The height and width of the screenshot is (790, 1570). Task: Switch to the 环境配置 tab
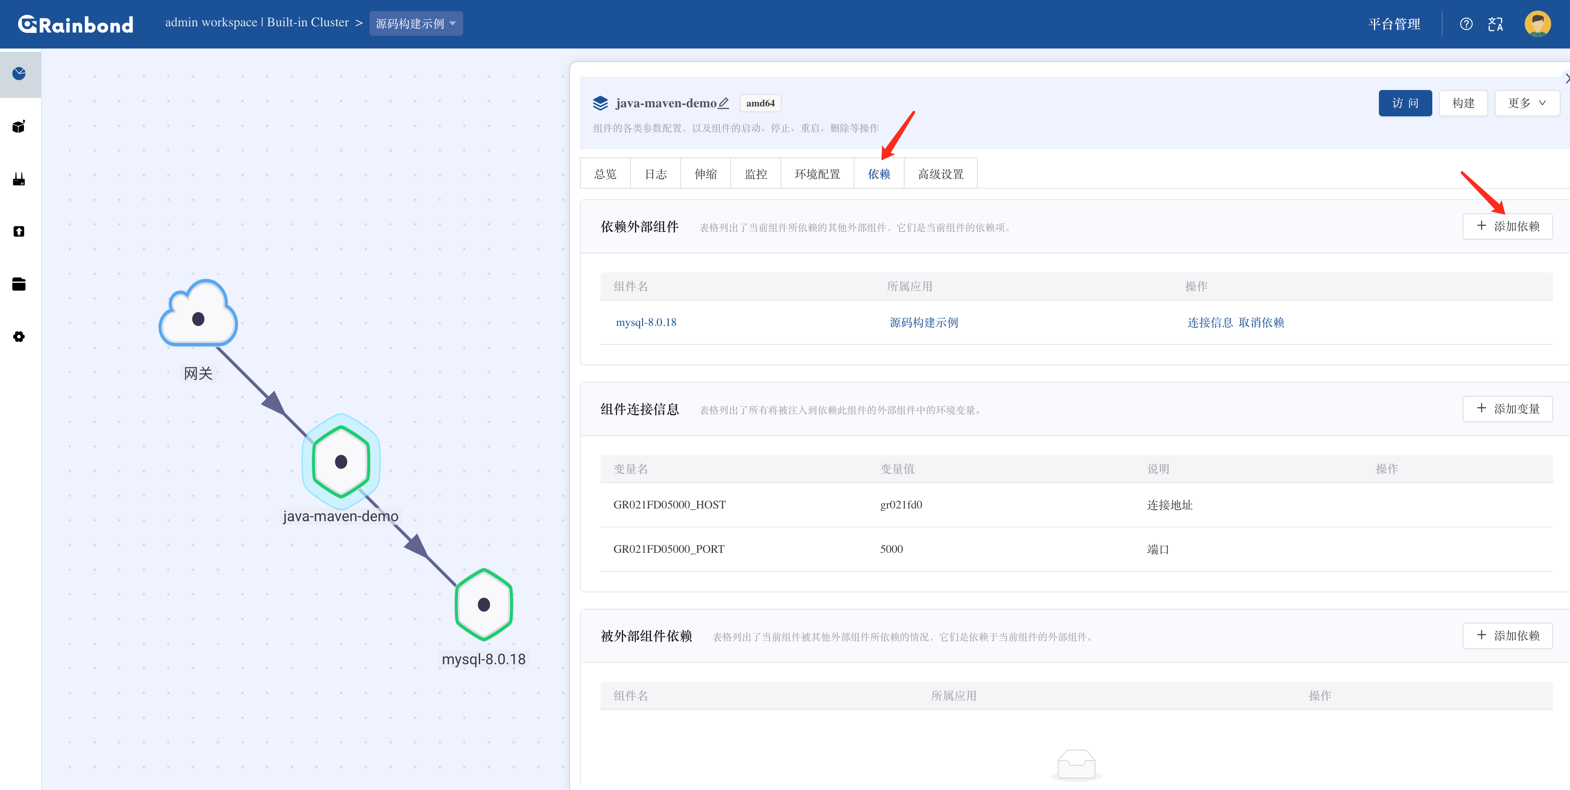817,174
